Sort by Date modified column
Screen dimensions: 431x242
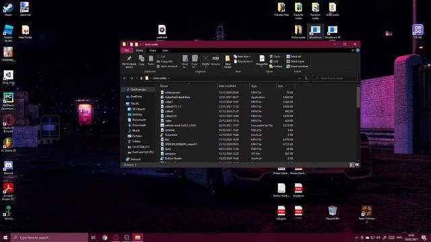[x=233, y=86]
